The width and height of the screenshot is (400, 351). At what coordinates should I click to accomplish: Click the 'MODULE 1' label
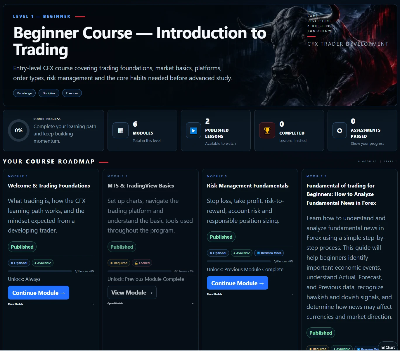(18, 176)
